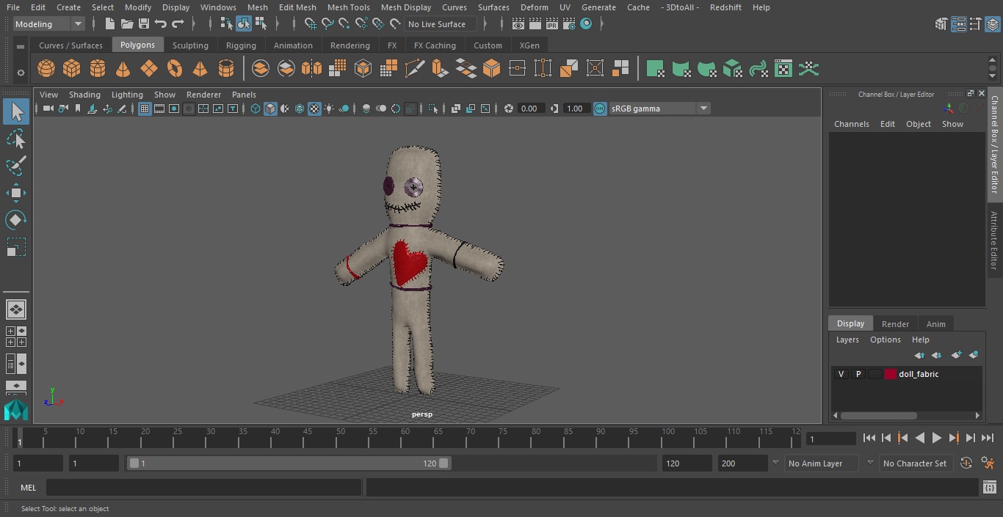
Task: Click the MEL command language label
Action: pos(29,488)
